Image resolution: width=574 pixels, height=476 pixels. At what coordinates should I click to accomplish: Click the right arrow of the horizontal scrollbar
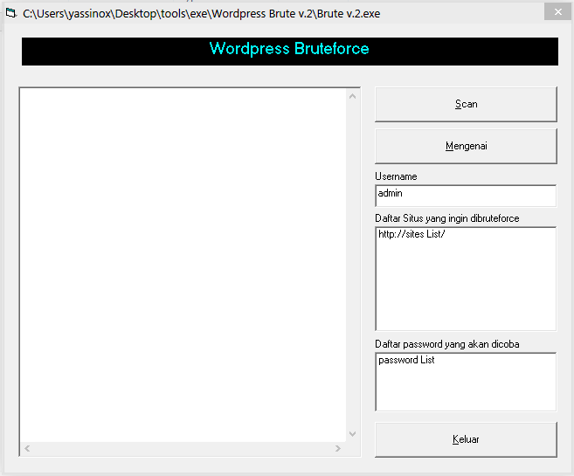(x=338, y=449)
